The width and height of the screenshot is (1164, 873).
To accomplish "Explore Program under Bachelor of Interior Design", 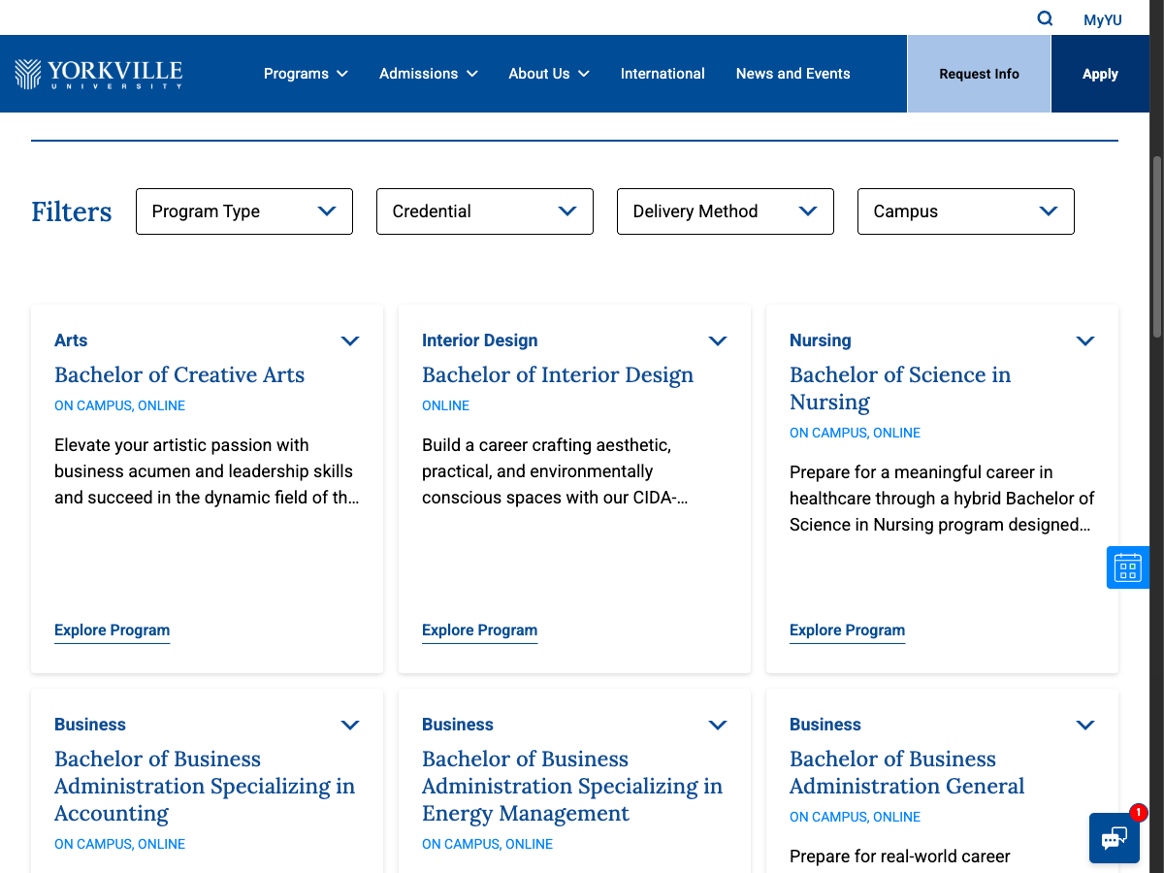I will (480, 630).
